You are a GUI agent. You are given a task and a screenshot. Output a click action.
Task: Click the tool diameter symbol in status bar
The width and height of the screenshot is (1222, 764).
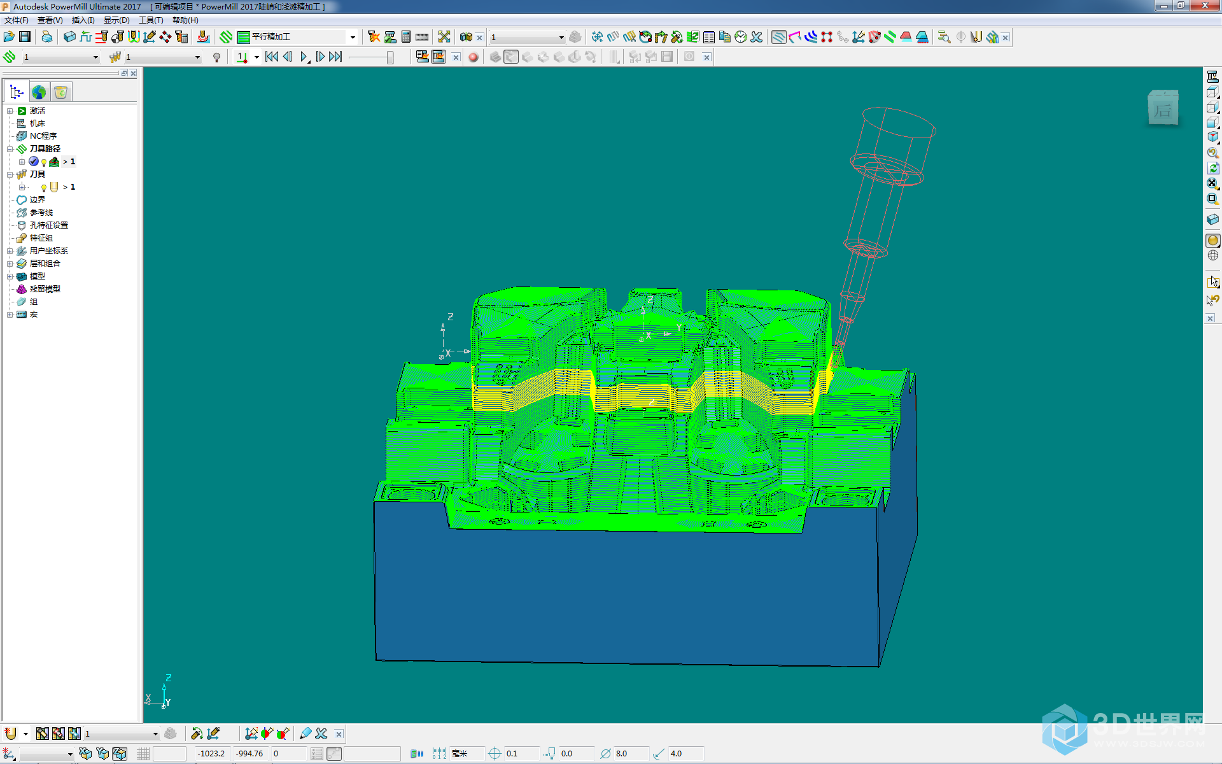[x=606, y=753]
